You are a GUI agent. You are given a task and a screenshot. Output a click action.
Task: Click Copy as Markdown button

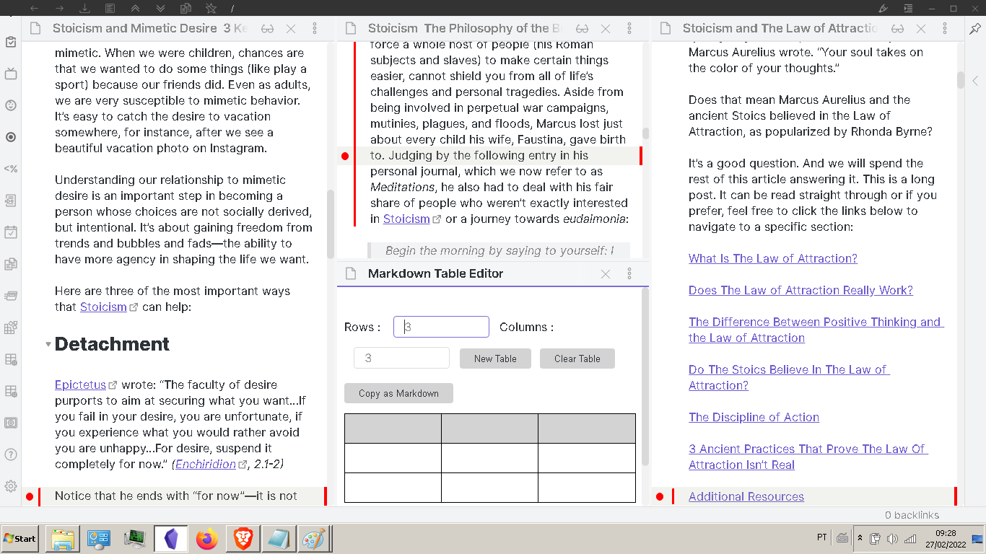[398, 393]
